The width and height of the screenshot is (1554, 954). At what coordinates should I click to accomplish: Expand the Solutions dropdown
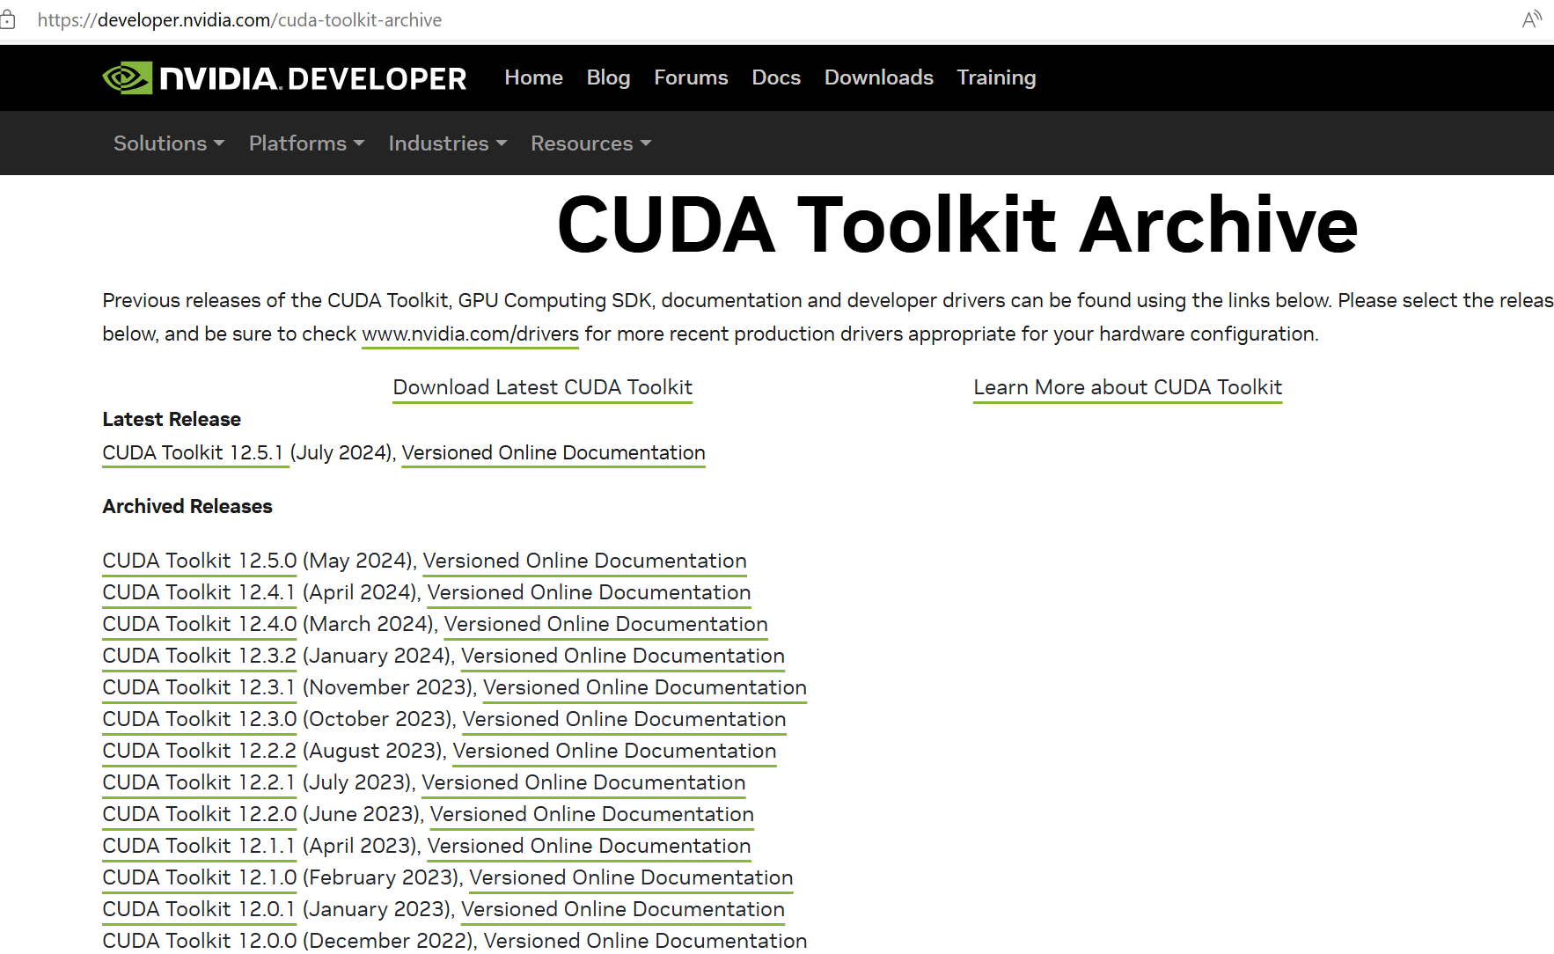pyautogui.click(x=169, y=143)
